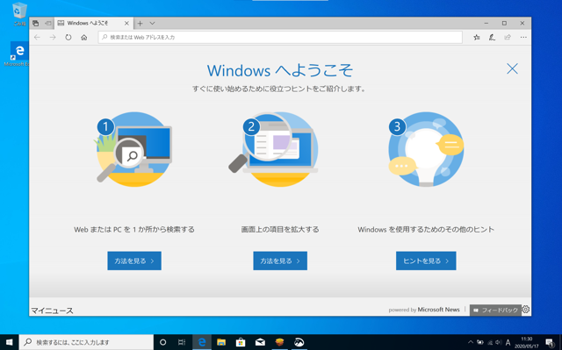Click the set tabs aside icon
The height and width of the screenshot is (350, 562).
pyautogui.click(x=48, y=24)
